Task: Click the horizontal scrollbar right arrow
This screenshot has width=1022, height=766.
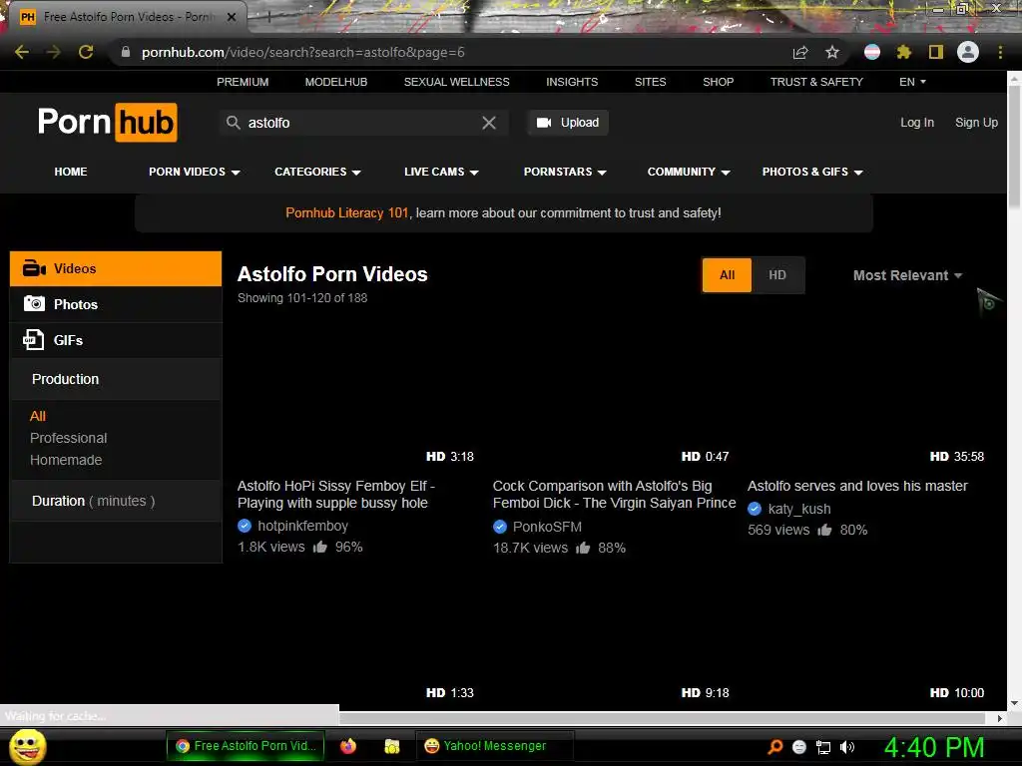Action: (1000, 718)
